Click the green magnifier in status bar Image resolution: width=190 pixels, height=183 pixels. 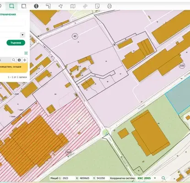[x=163, y=178]
